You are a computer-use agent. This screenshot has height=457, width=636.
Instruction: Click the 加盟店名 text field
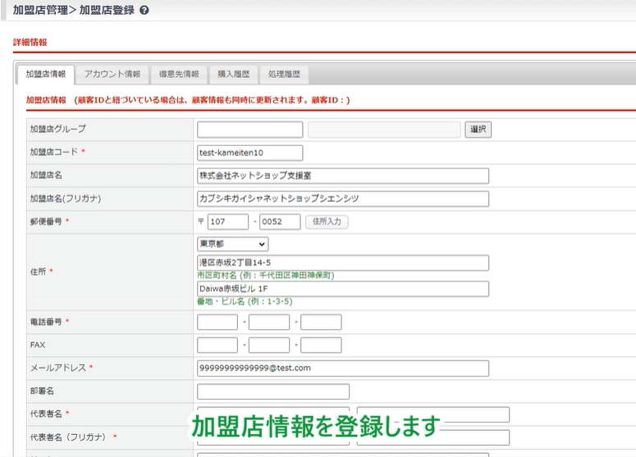coord(343,176)
